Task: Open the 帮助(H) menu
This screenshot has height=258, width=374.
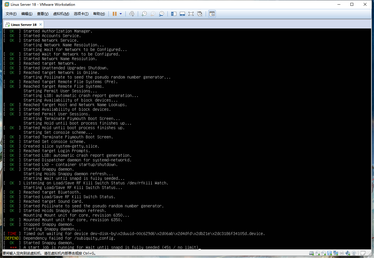Action: tap(99, 14)
